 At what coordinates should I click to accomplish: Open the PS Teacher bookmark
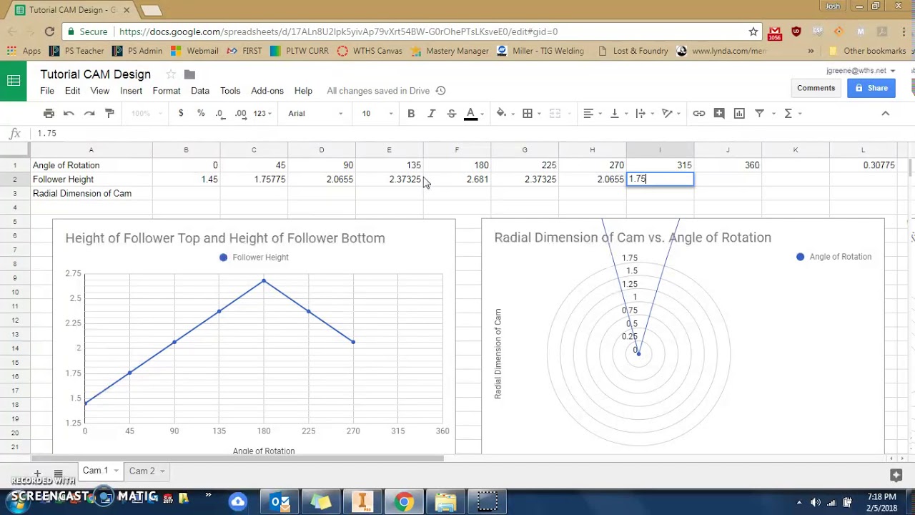tap(76, 51)
